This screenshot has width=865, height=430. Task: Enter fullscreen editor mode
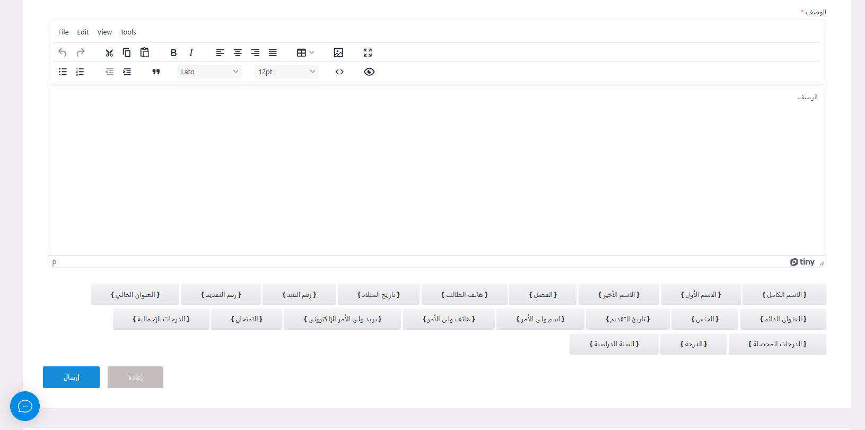(x=368, y=52)
